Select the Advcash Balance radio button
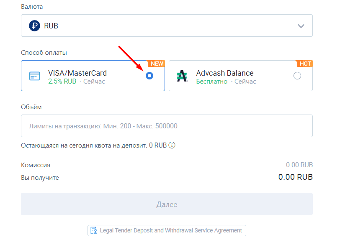 [297, 76]
